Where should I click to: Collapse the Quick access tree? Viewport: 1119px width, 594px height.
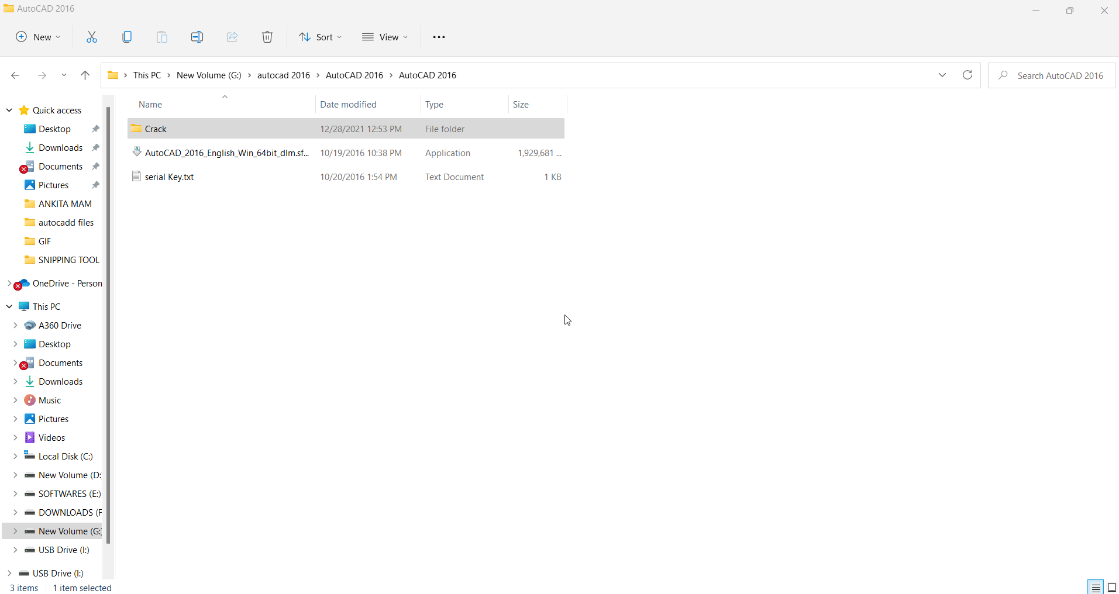(9, 110)
